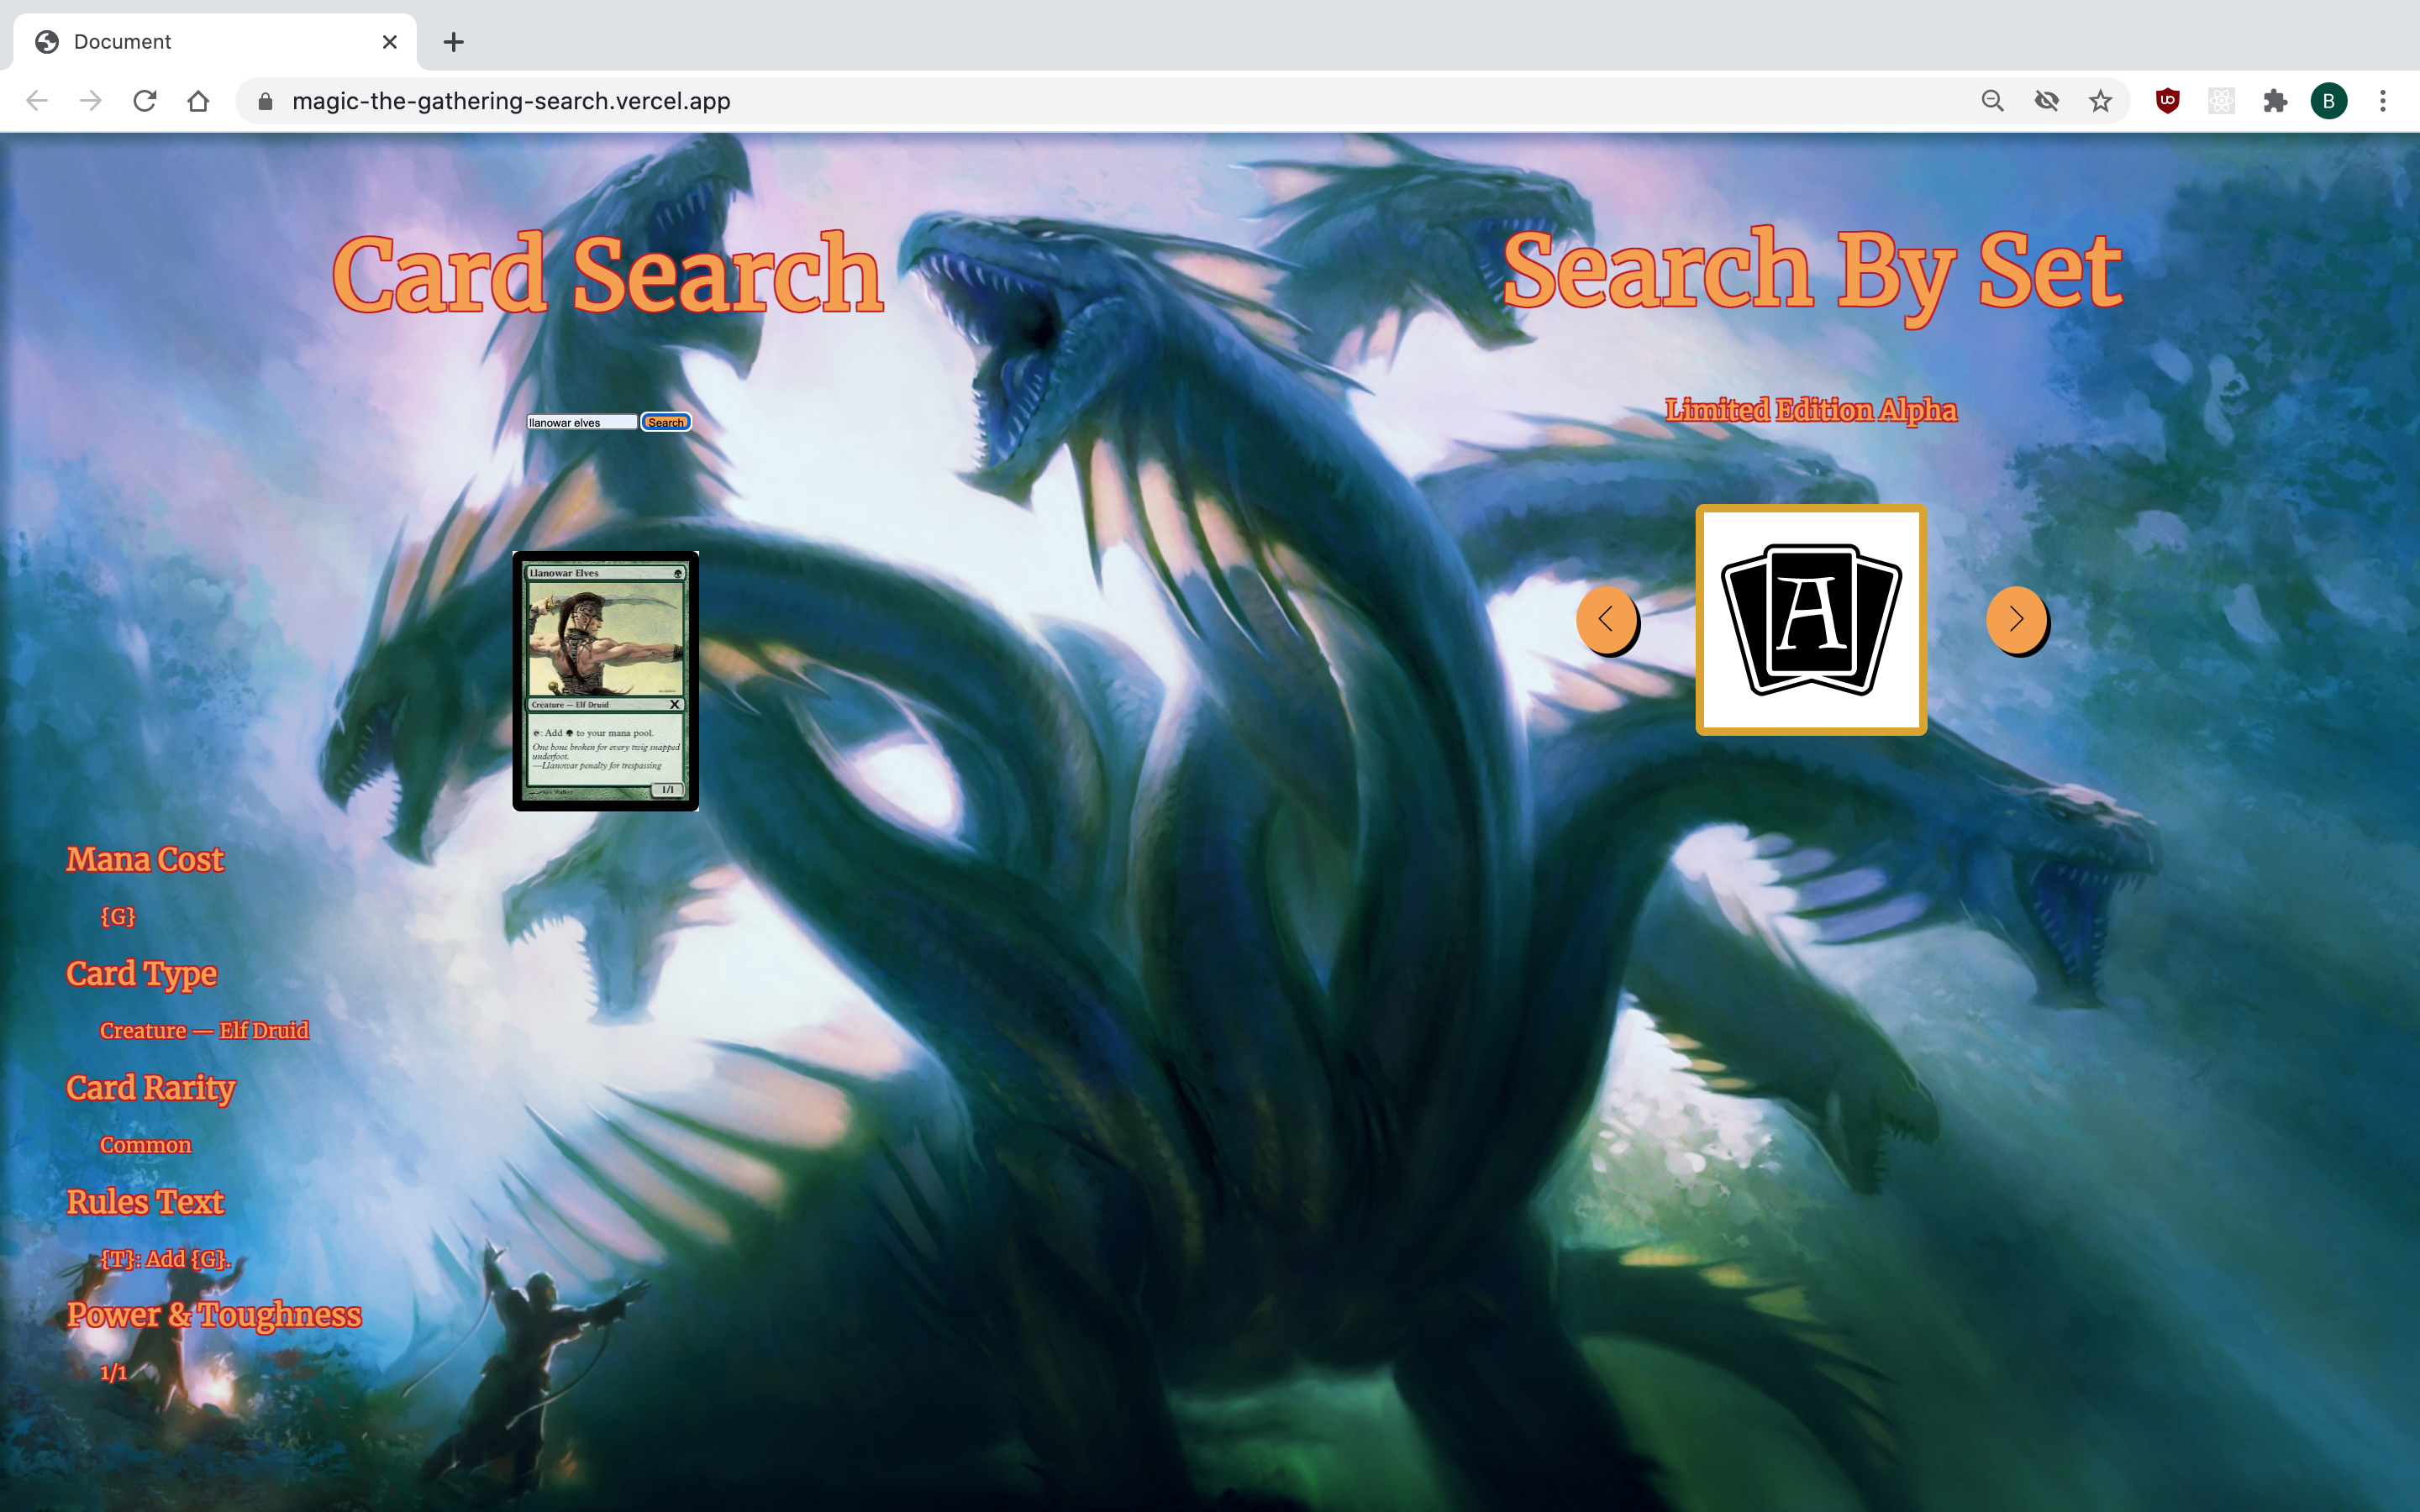This screenshot has width=2420, height=1512.
Task: Click the back navigation arrow
Action: point(37,100)
